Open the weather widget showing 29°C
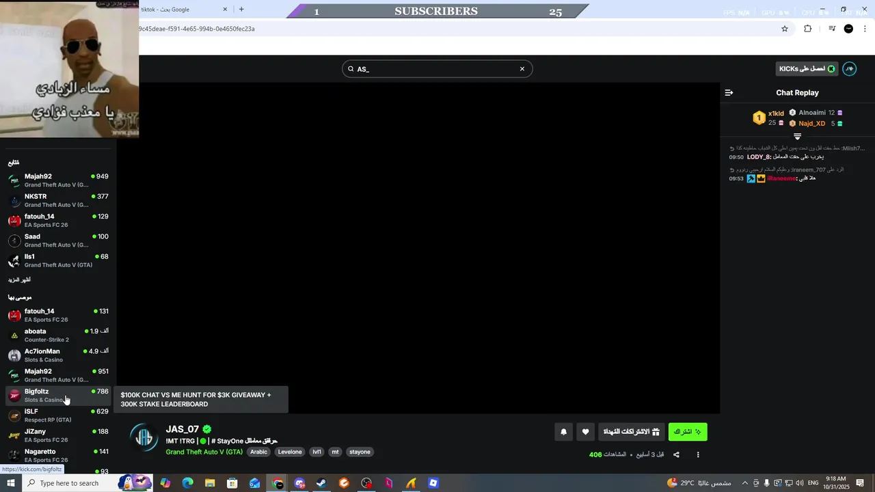 (698, 483)
